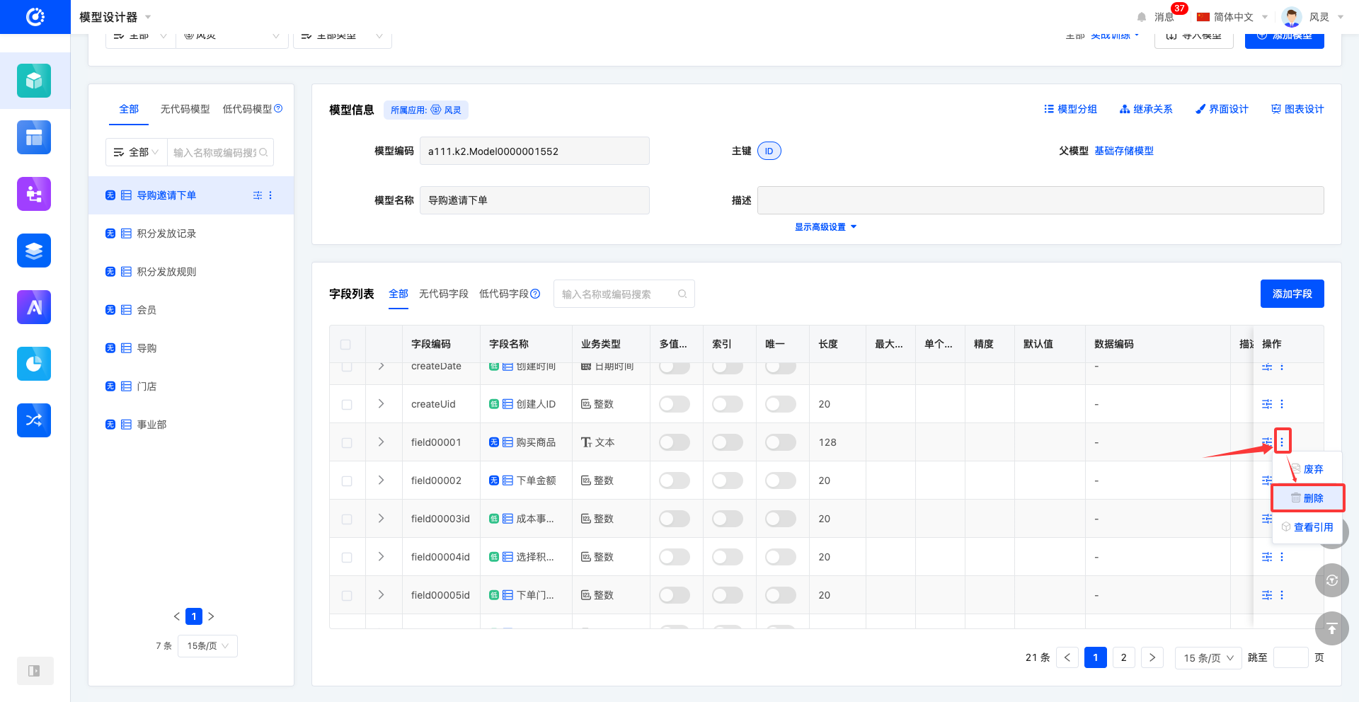Screen dimensions: 1359x702
Task: Open settings icon for 导购邀请下单 model
Action: click(258, 195)
